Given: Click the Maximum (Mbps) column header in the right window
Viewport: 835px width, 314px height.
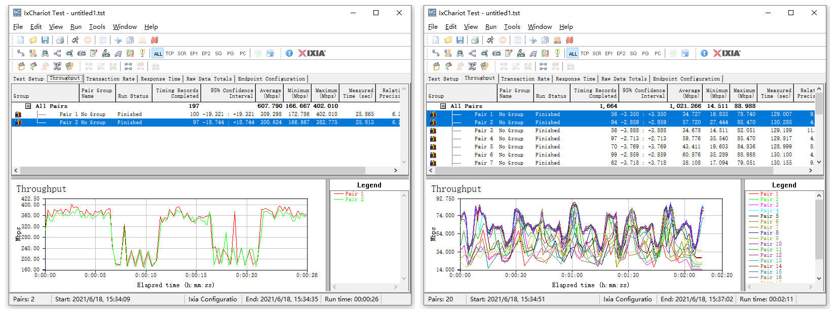Looking at the screenshot, I should point(744,93).
